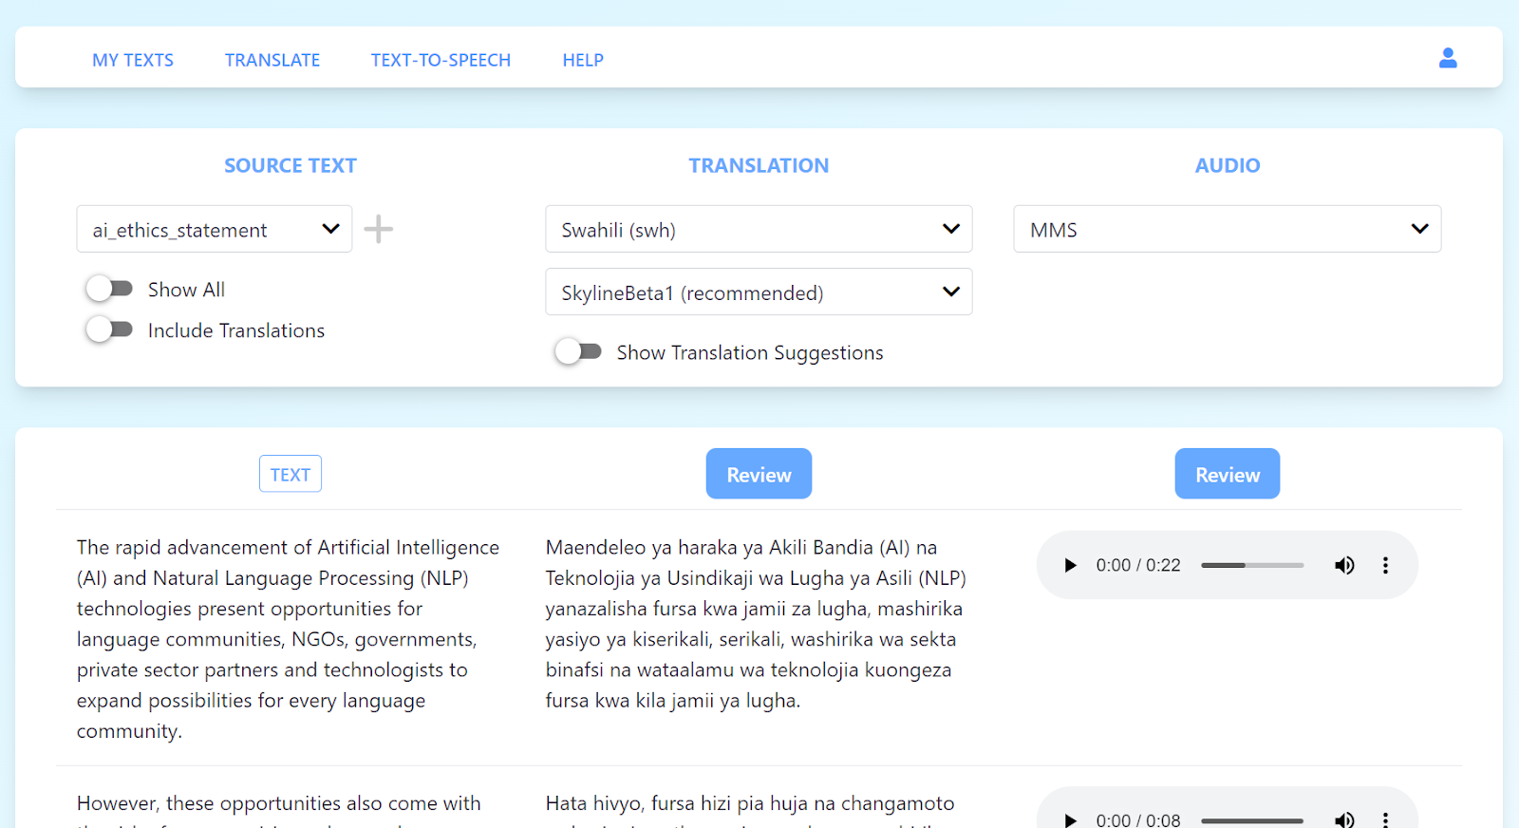
Task: Mute the 0:08 audio clip volume icon
Action: 1344,819
